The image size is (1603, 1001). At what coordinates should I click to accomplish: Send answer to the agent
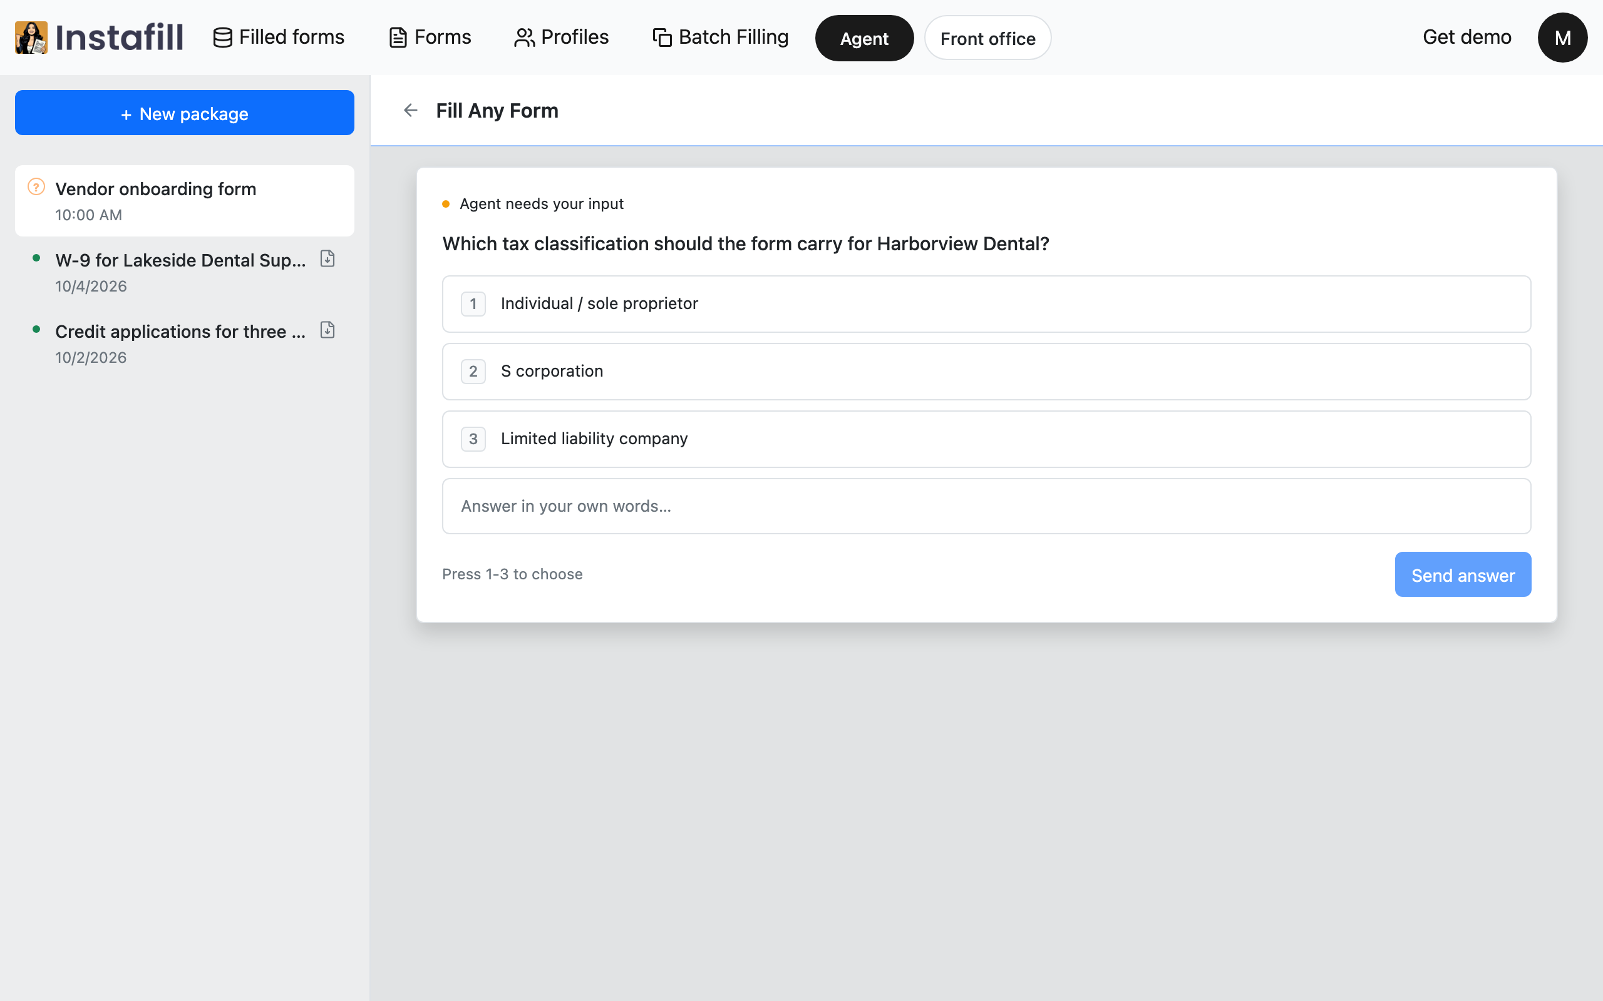1463,575
